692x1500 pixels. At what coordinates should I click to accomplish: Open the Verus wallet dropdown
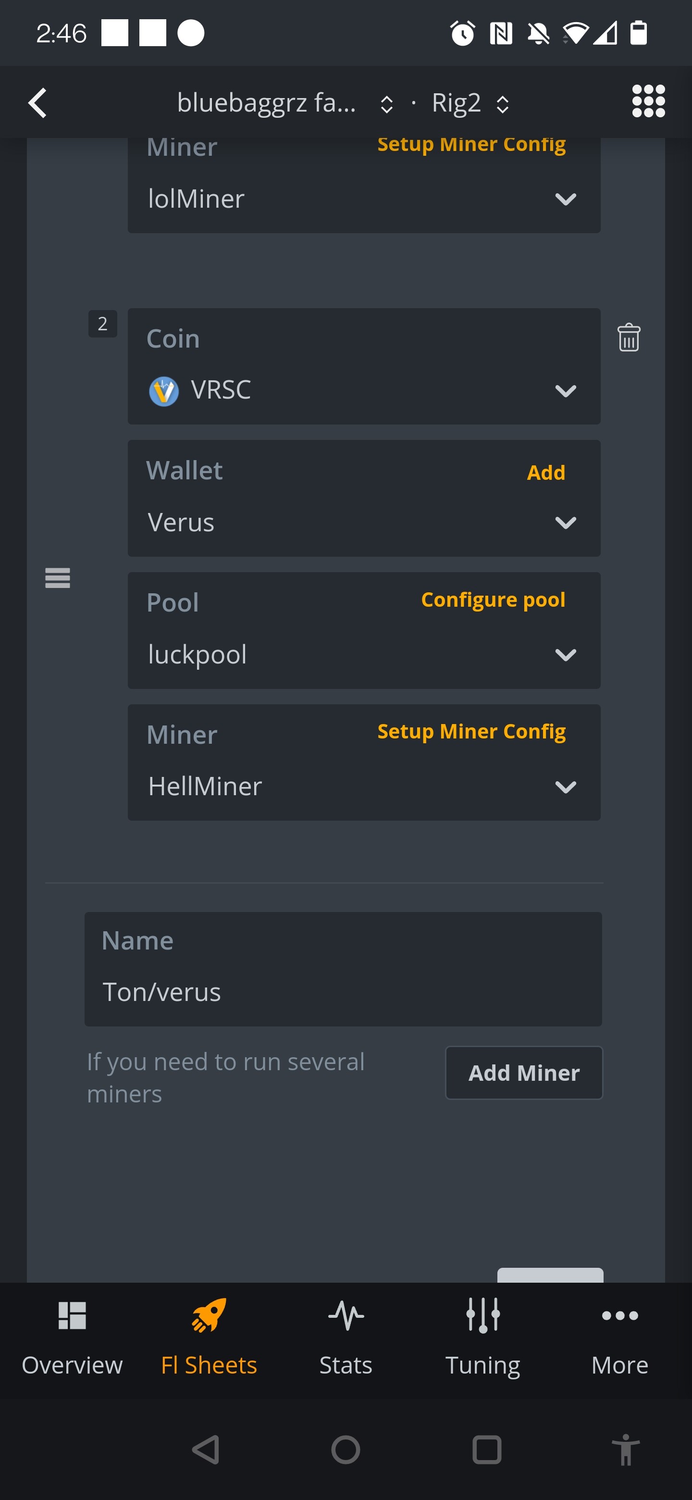364,522
